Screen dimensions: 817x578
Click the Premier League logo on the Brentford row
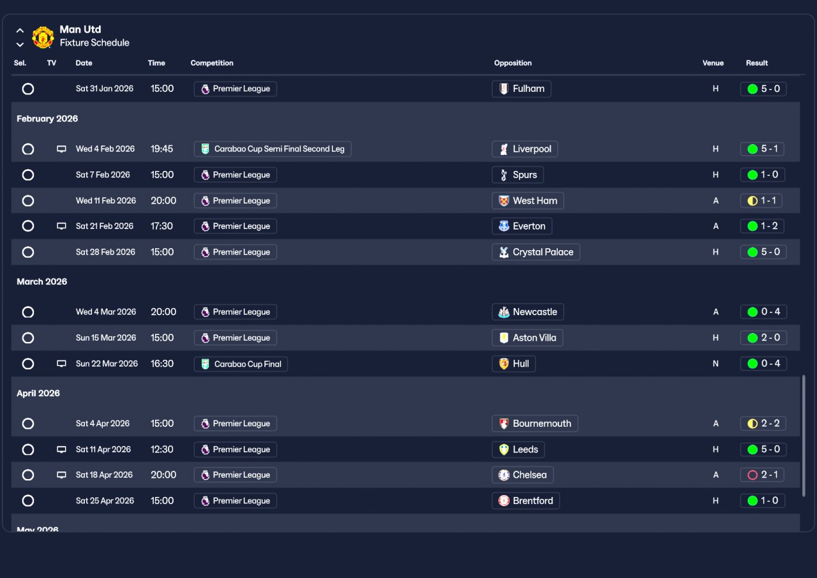coord(205,501)
